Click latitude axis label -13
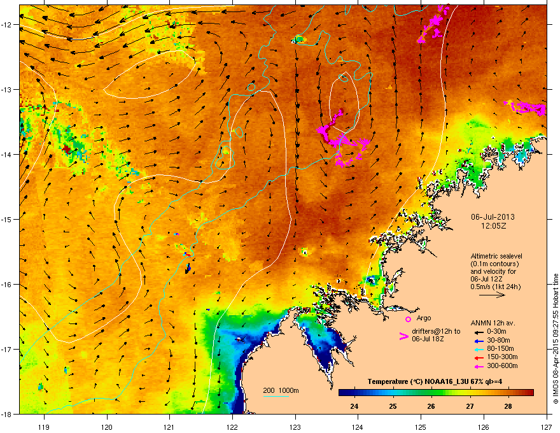Viewport: 560px width, 433px height. coord(7,90)
